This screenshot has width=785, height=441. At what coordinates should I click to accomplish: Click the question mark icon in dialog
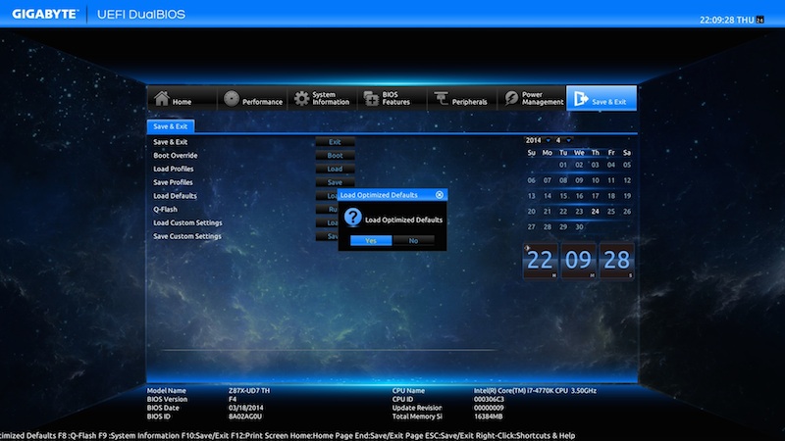pyautogui.click(x=353, y=217)
